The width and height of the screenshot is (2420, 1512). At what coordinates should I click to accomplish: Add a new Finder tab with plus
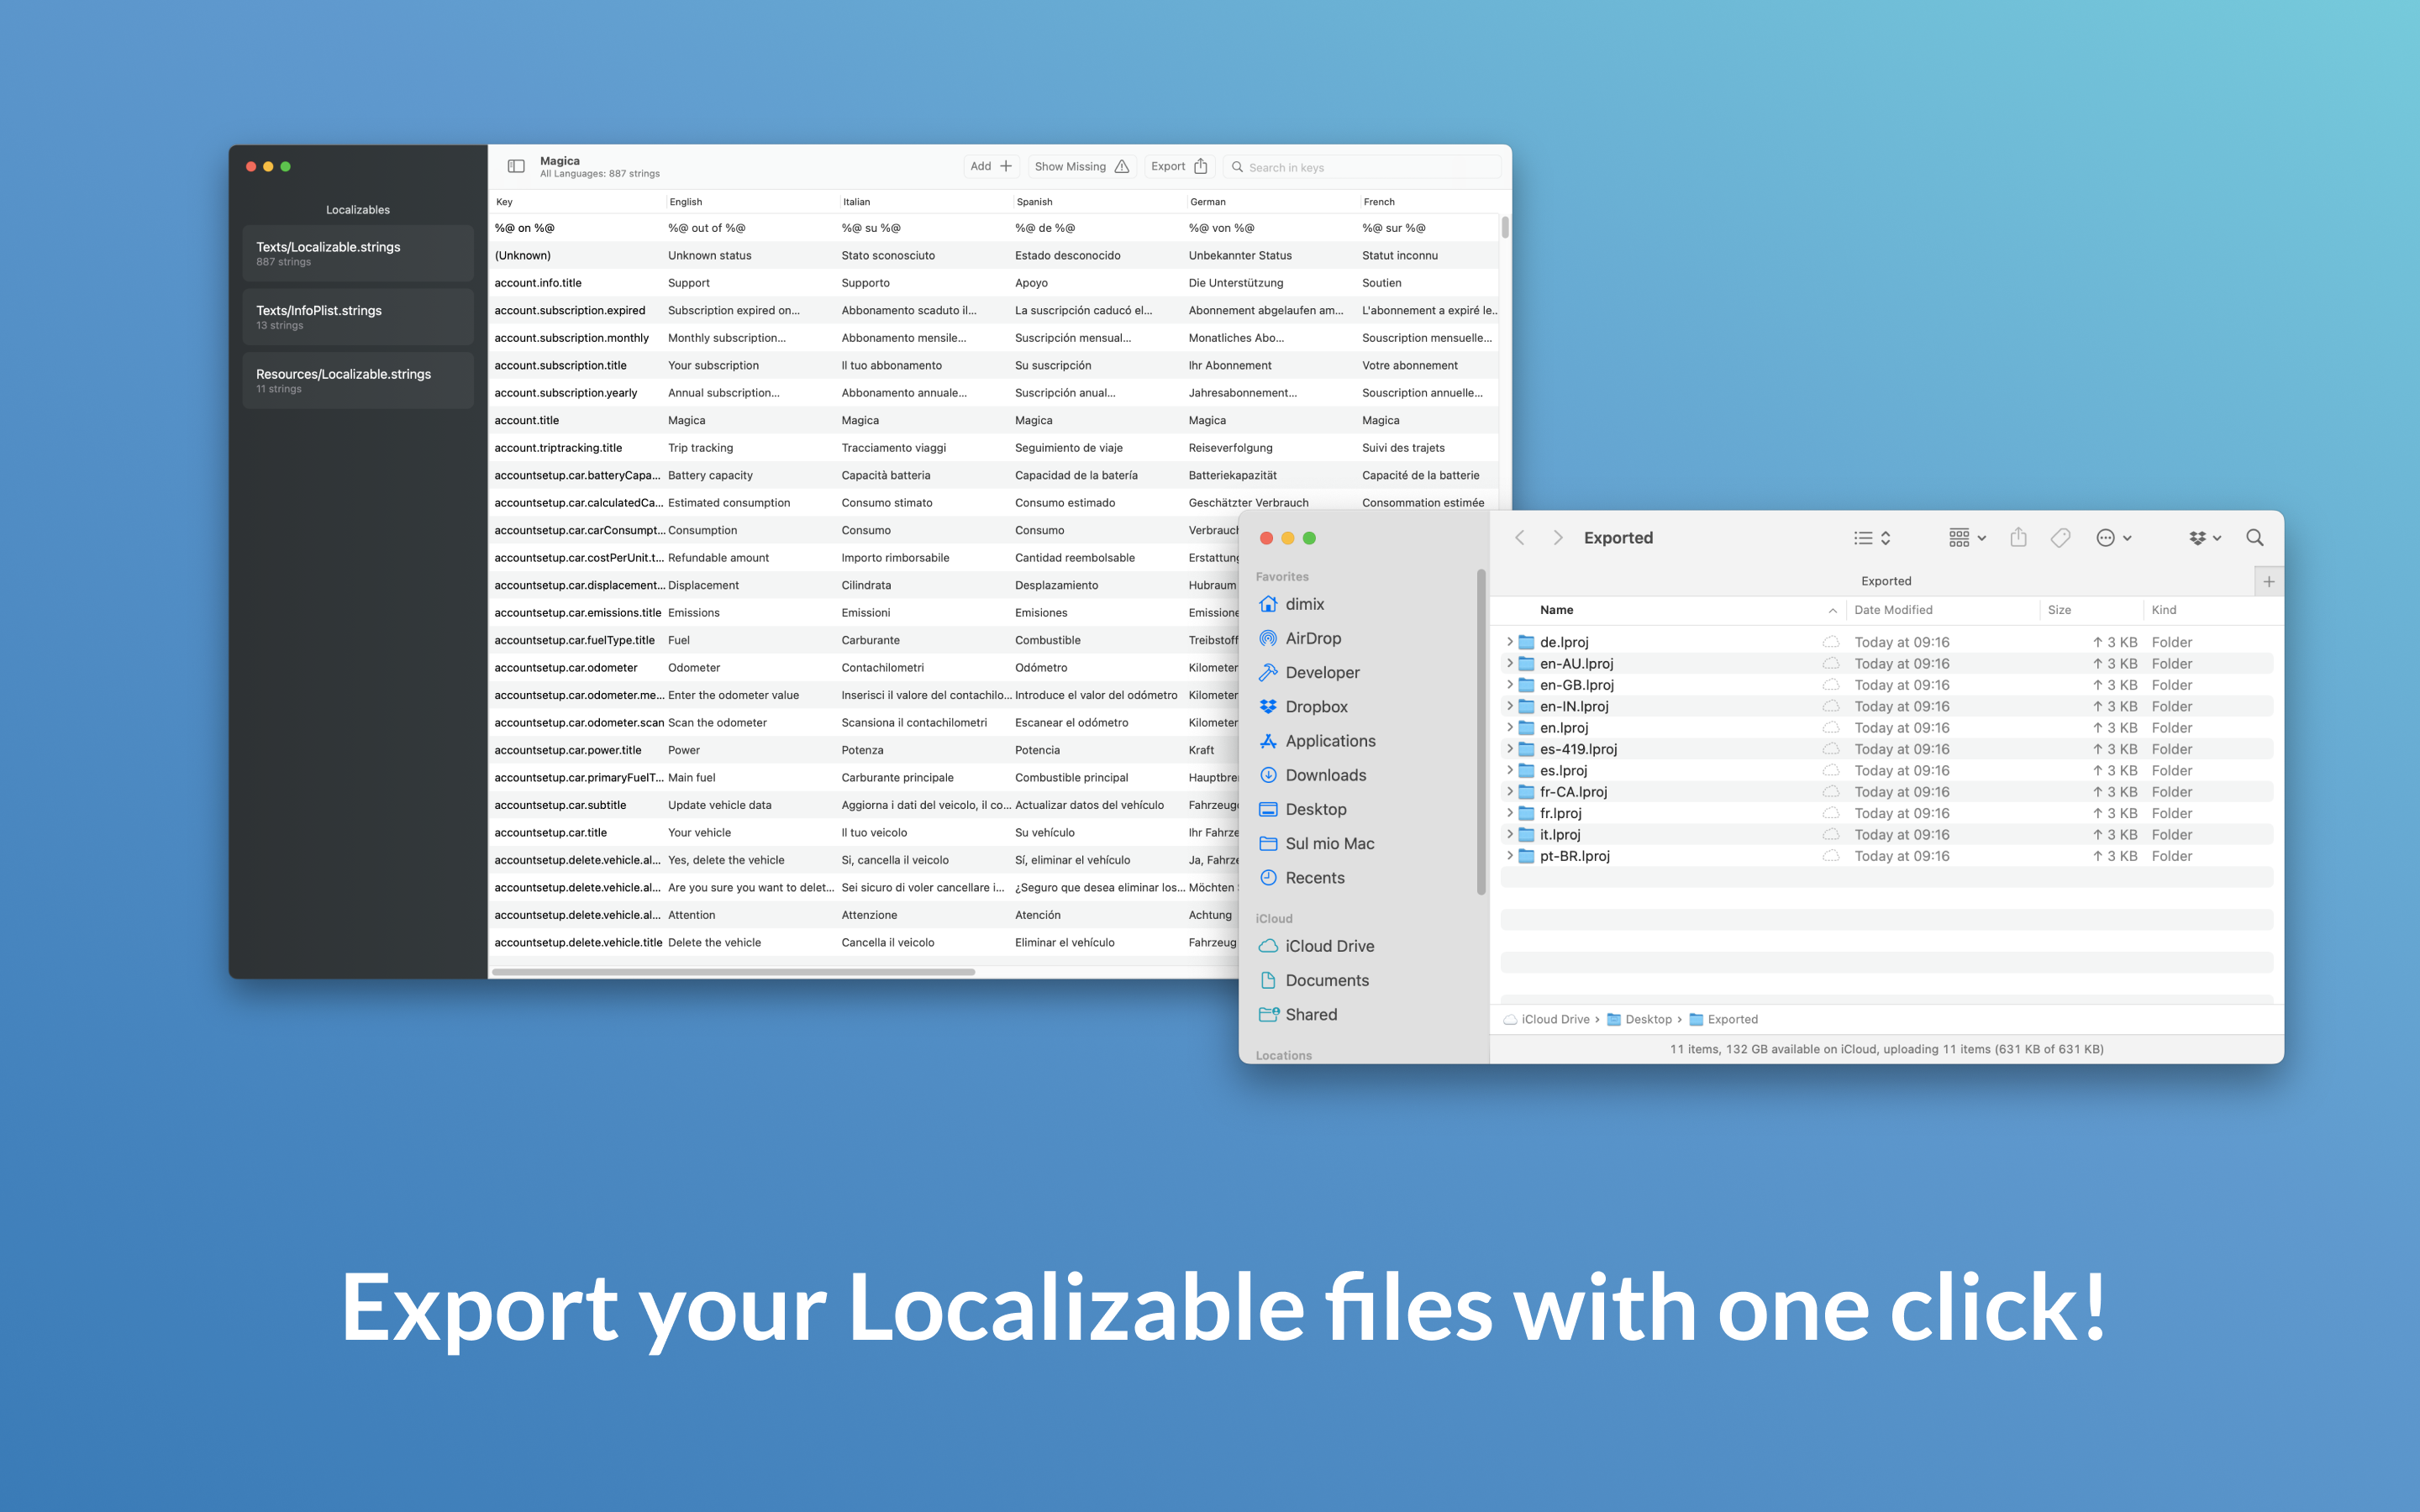2268,581
